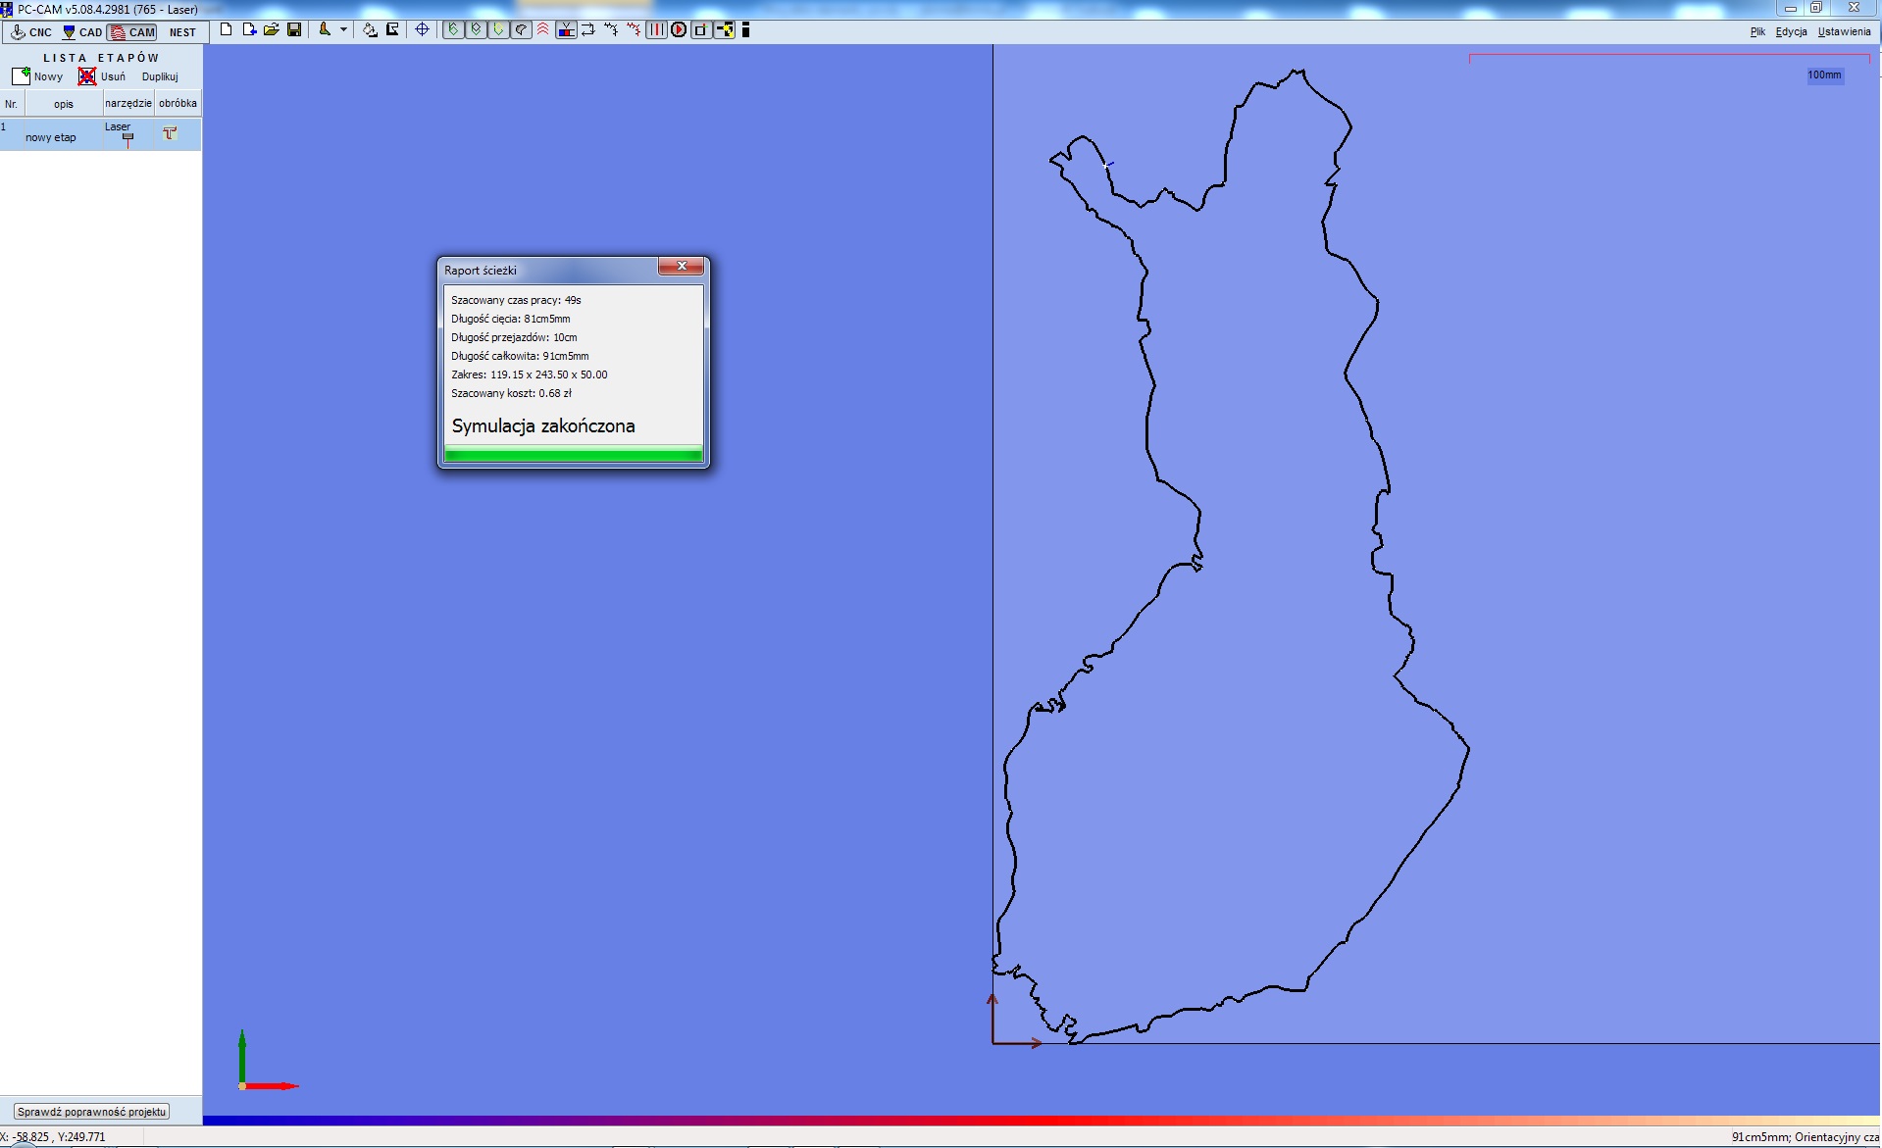Click the red and blue Y-marker icon
This screenshot has height=1148, width=1882.
[566, 29]
